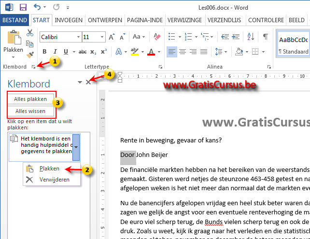Customize quick access toolbar arrow
The height and width of the screenshot is (239, 310).
[x=68, y=8]
